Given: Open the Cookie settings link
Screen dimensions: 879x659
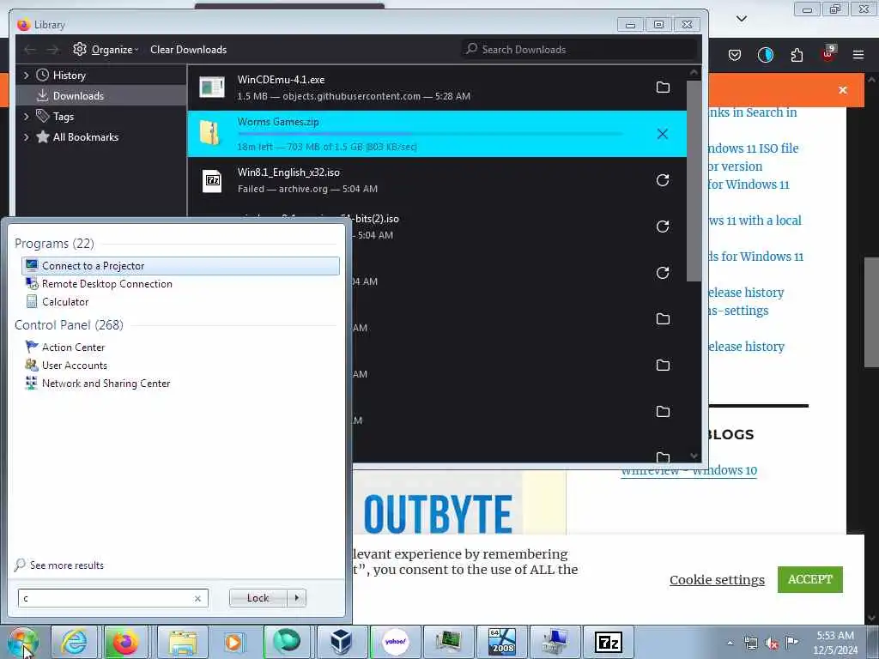Looking at the screenshot, I should tap(717, 580).
